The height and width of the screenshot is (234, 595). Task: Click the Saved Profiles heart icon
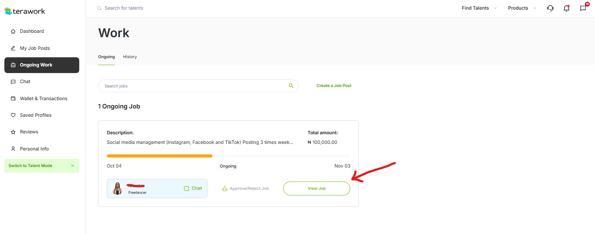(x=13, y=115)
